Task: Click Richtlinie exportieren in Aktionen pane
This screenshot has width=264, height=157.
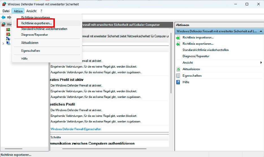Action: (x=198, y=44)
